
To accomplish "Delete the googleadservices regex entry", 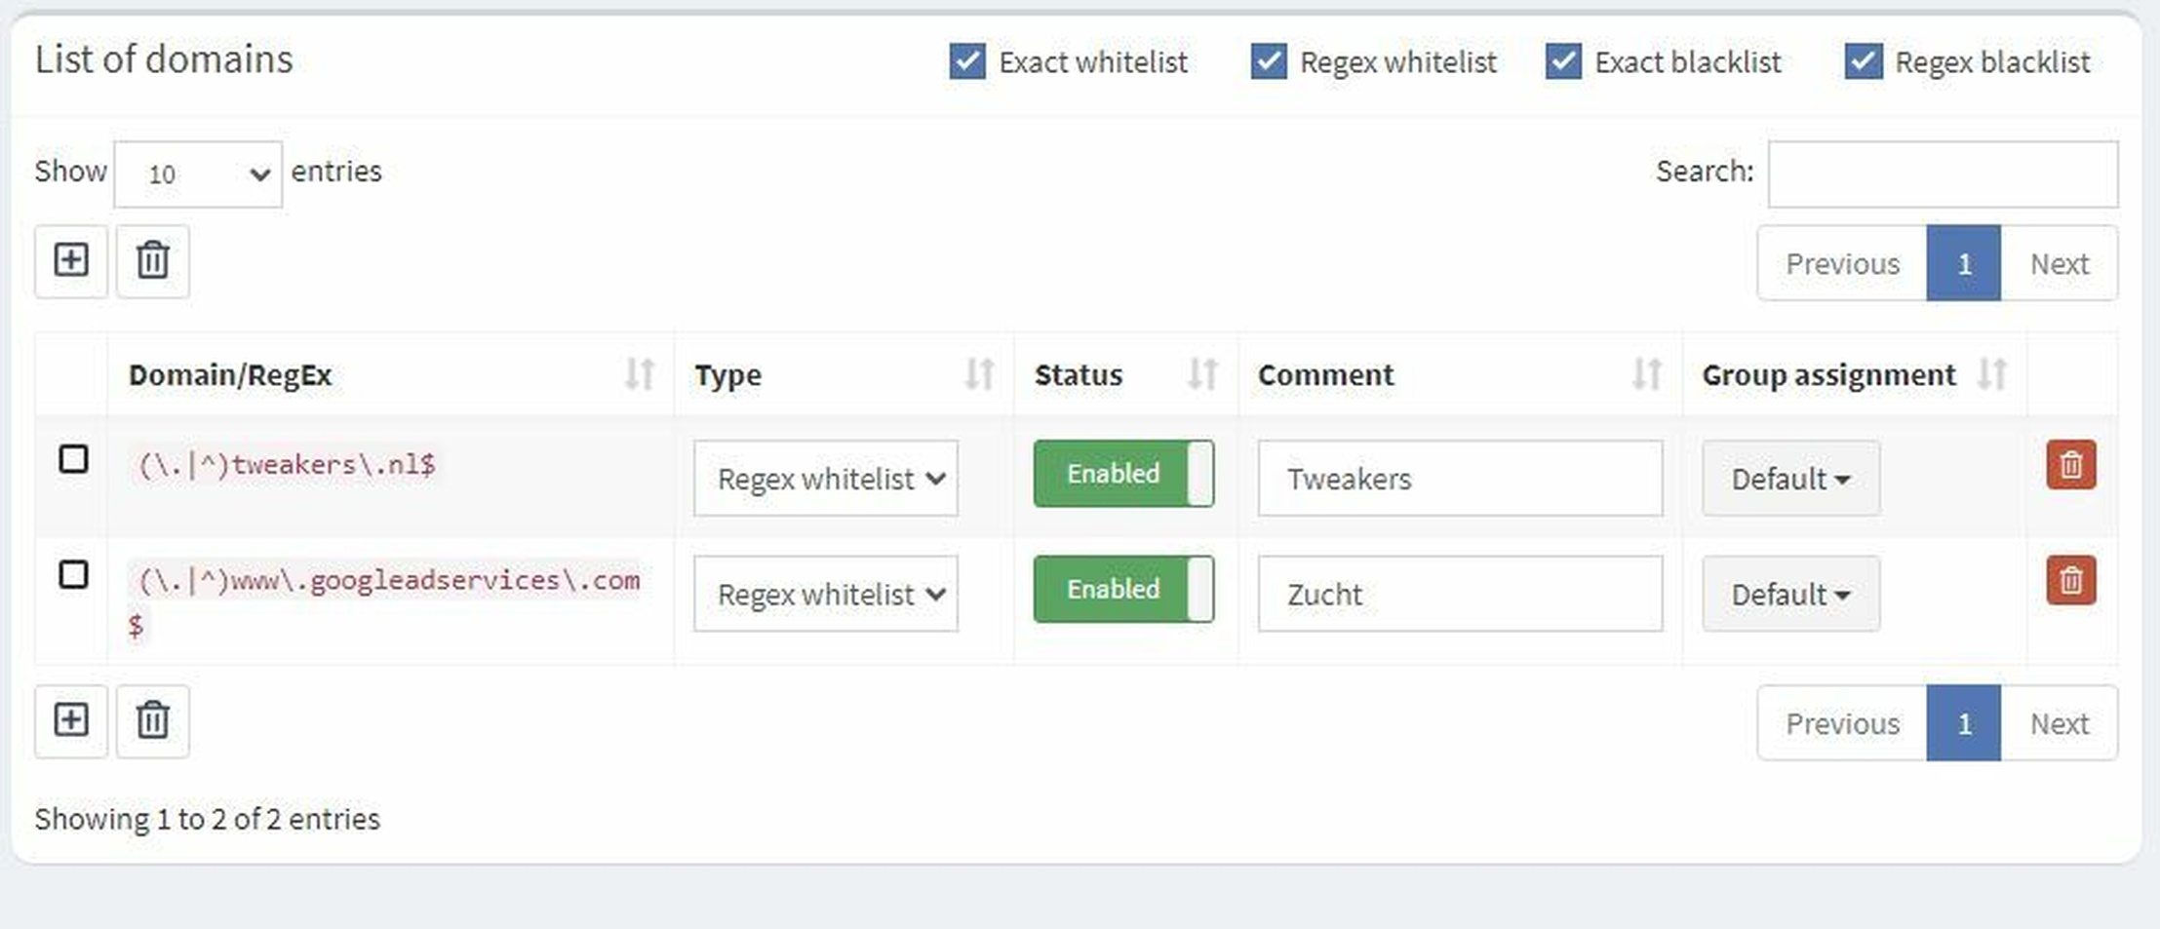I will [x=2070, y=581].
